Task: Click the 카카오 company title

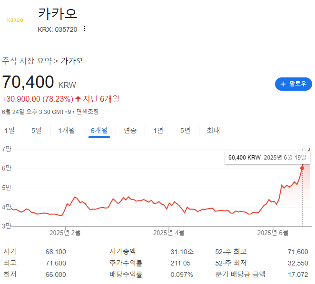Action: pos(58,14)
